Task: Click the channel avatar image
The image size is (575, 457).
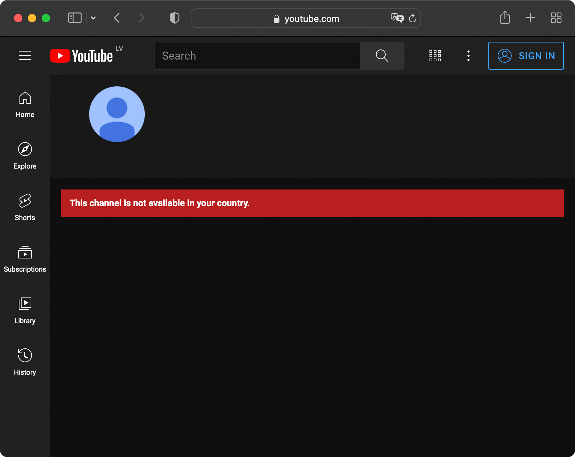Action: point(117,114)
